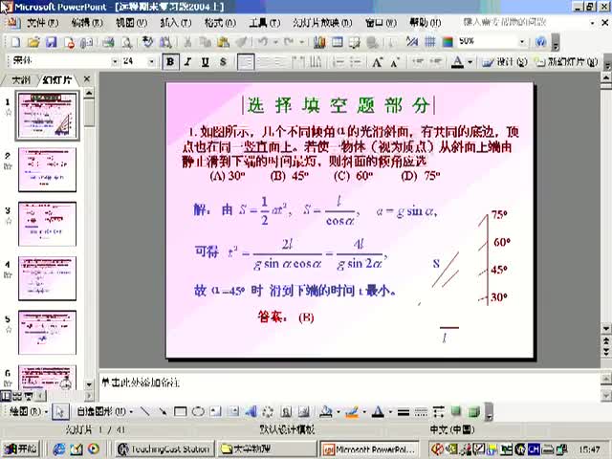Open TeachingCast Station from the taskbar
Screen dimensions: 612x459
pos(165,449)
